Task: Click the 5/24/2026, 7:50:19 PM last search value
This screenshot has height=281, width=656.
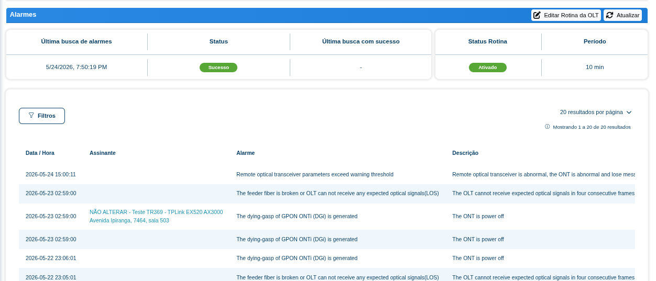Action: (x=76, y=67)
